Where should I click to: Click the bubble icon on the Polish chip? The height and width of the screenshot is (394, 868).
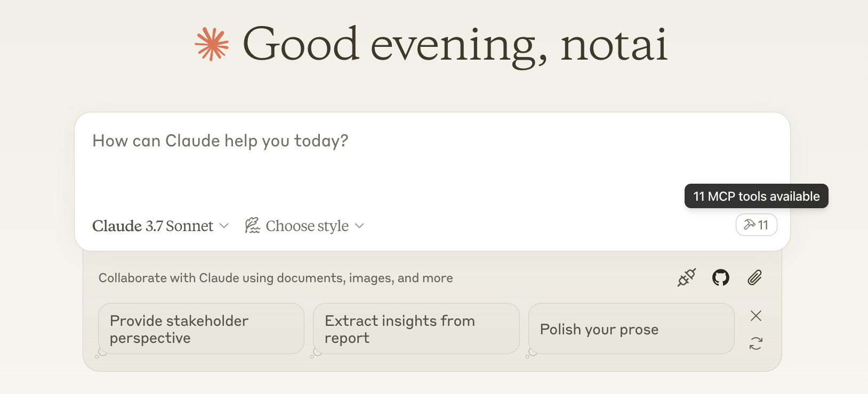pos(531,353)
